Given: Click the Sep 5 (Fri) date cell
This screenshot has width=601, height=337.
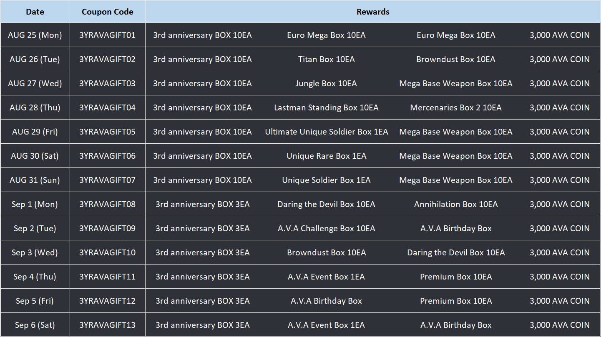Looking at the screenshot, I should [x=35, y=301].
